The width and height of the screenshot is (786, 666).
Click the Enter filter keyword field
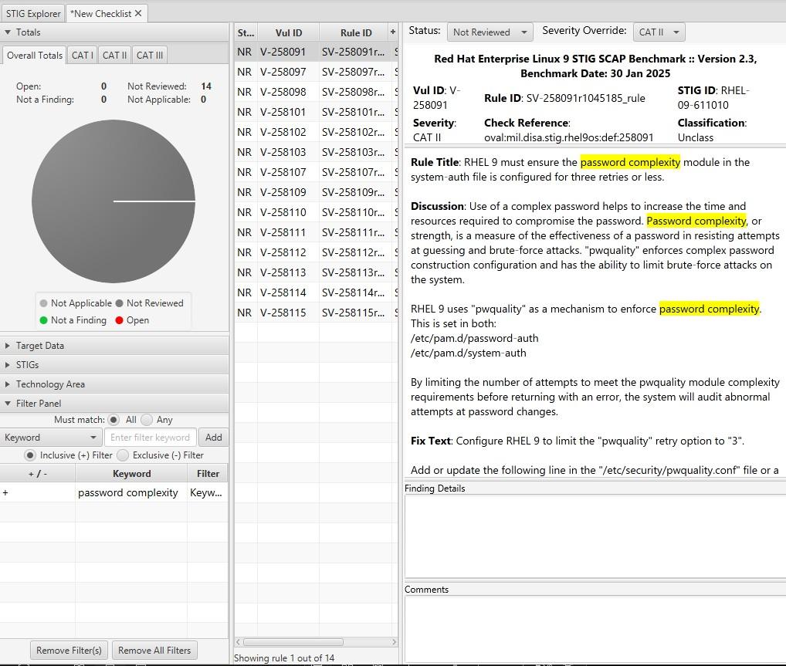coord(151,438)
